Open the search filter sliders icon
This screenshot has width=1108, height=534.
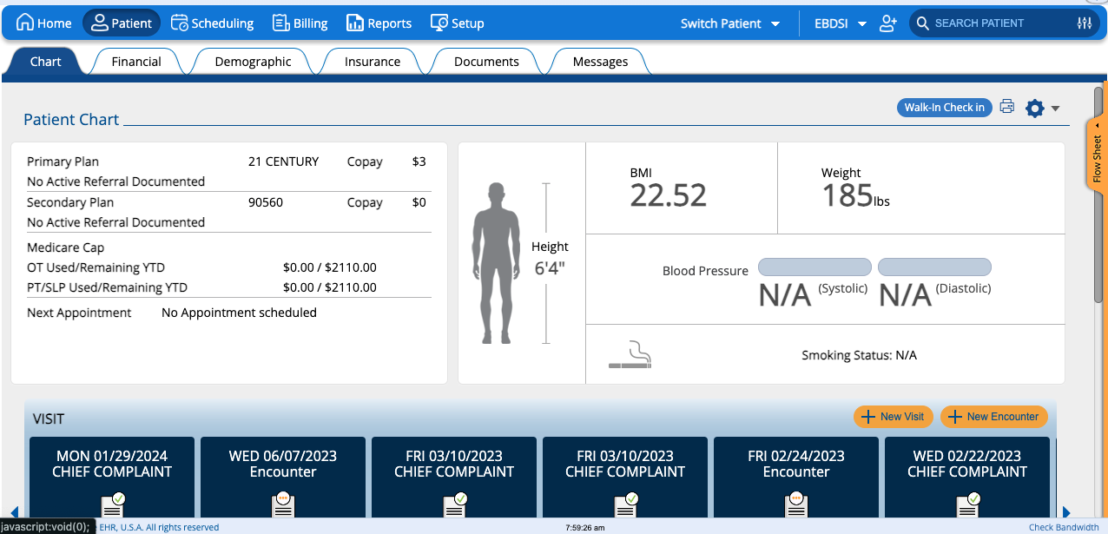1084,23
